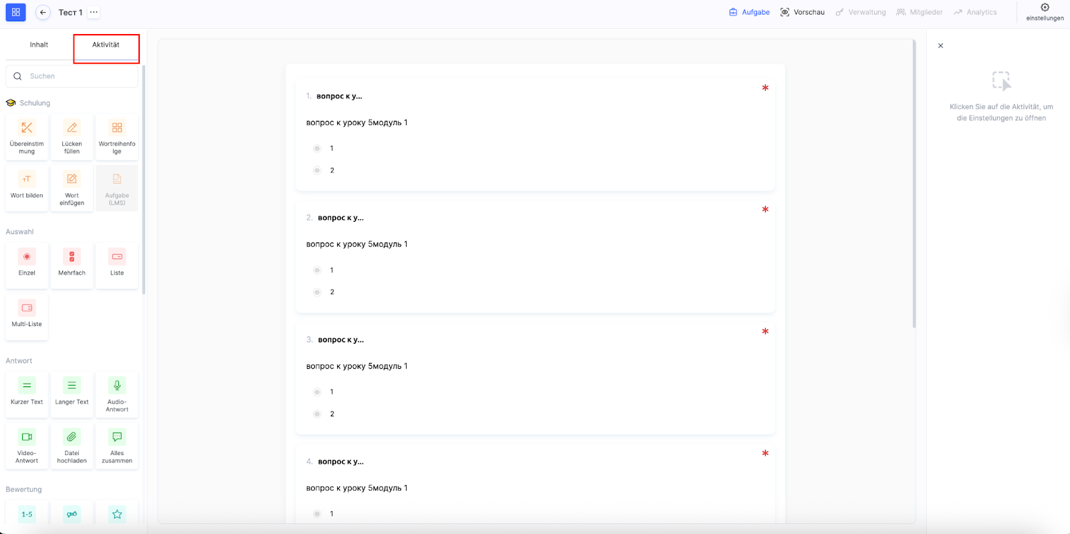
Task: Add a Multi-Liste question
Action: pyautogui.click(x=27, y=317)
